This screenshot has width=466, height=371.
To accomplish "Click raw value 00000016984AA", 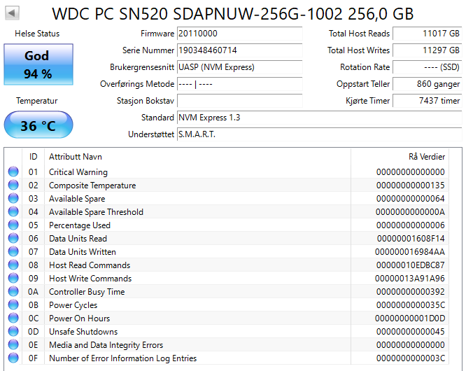I will click(410, 252).
